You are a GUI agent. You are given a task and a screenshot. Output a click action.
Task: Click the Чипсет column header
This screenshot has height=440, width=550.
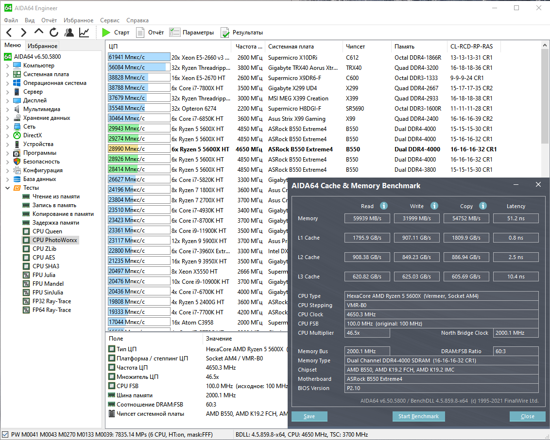coord(366,46)
